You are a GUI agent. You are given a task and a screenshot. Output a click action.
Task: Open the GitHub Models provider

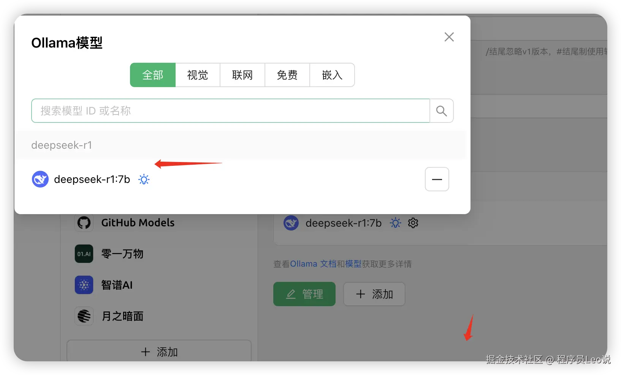[x=138, y=222]
